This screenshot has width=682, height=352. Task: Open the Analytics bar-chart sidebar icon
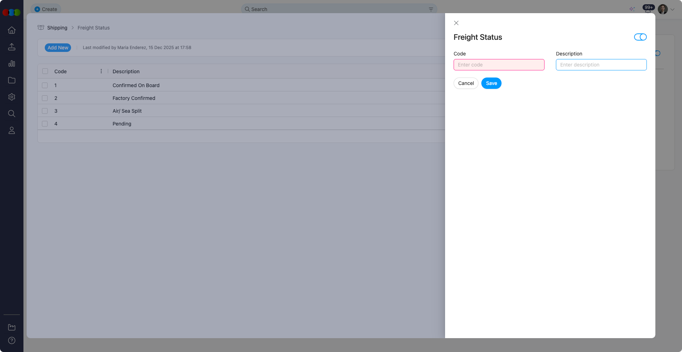click(x=12, y=63)
